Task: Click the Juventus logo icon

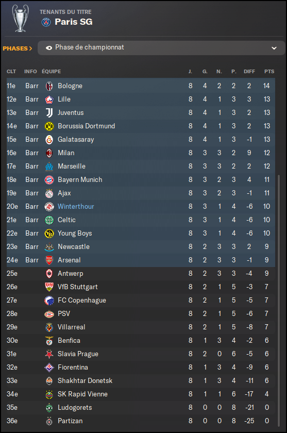Action: coord(49,113)
